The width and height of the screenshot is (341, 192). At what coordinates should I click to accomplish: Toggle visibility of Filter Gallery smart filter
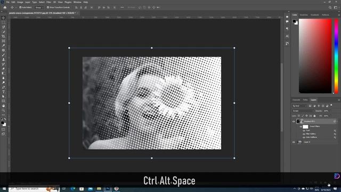(x=304, y=134)
